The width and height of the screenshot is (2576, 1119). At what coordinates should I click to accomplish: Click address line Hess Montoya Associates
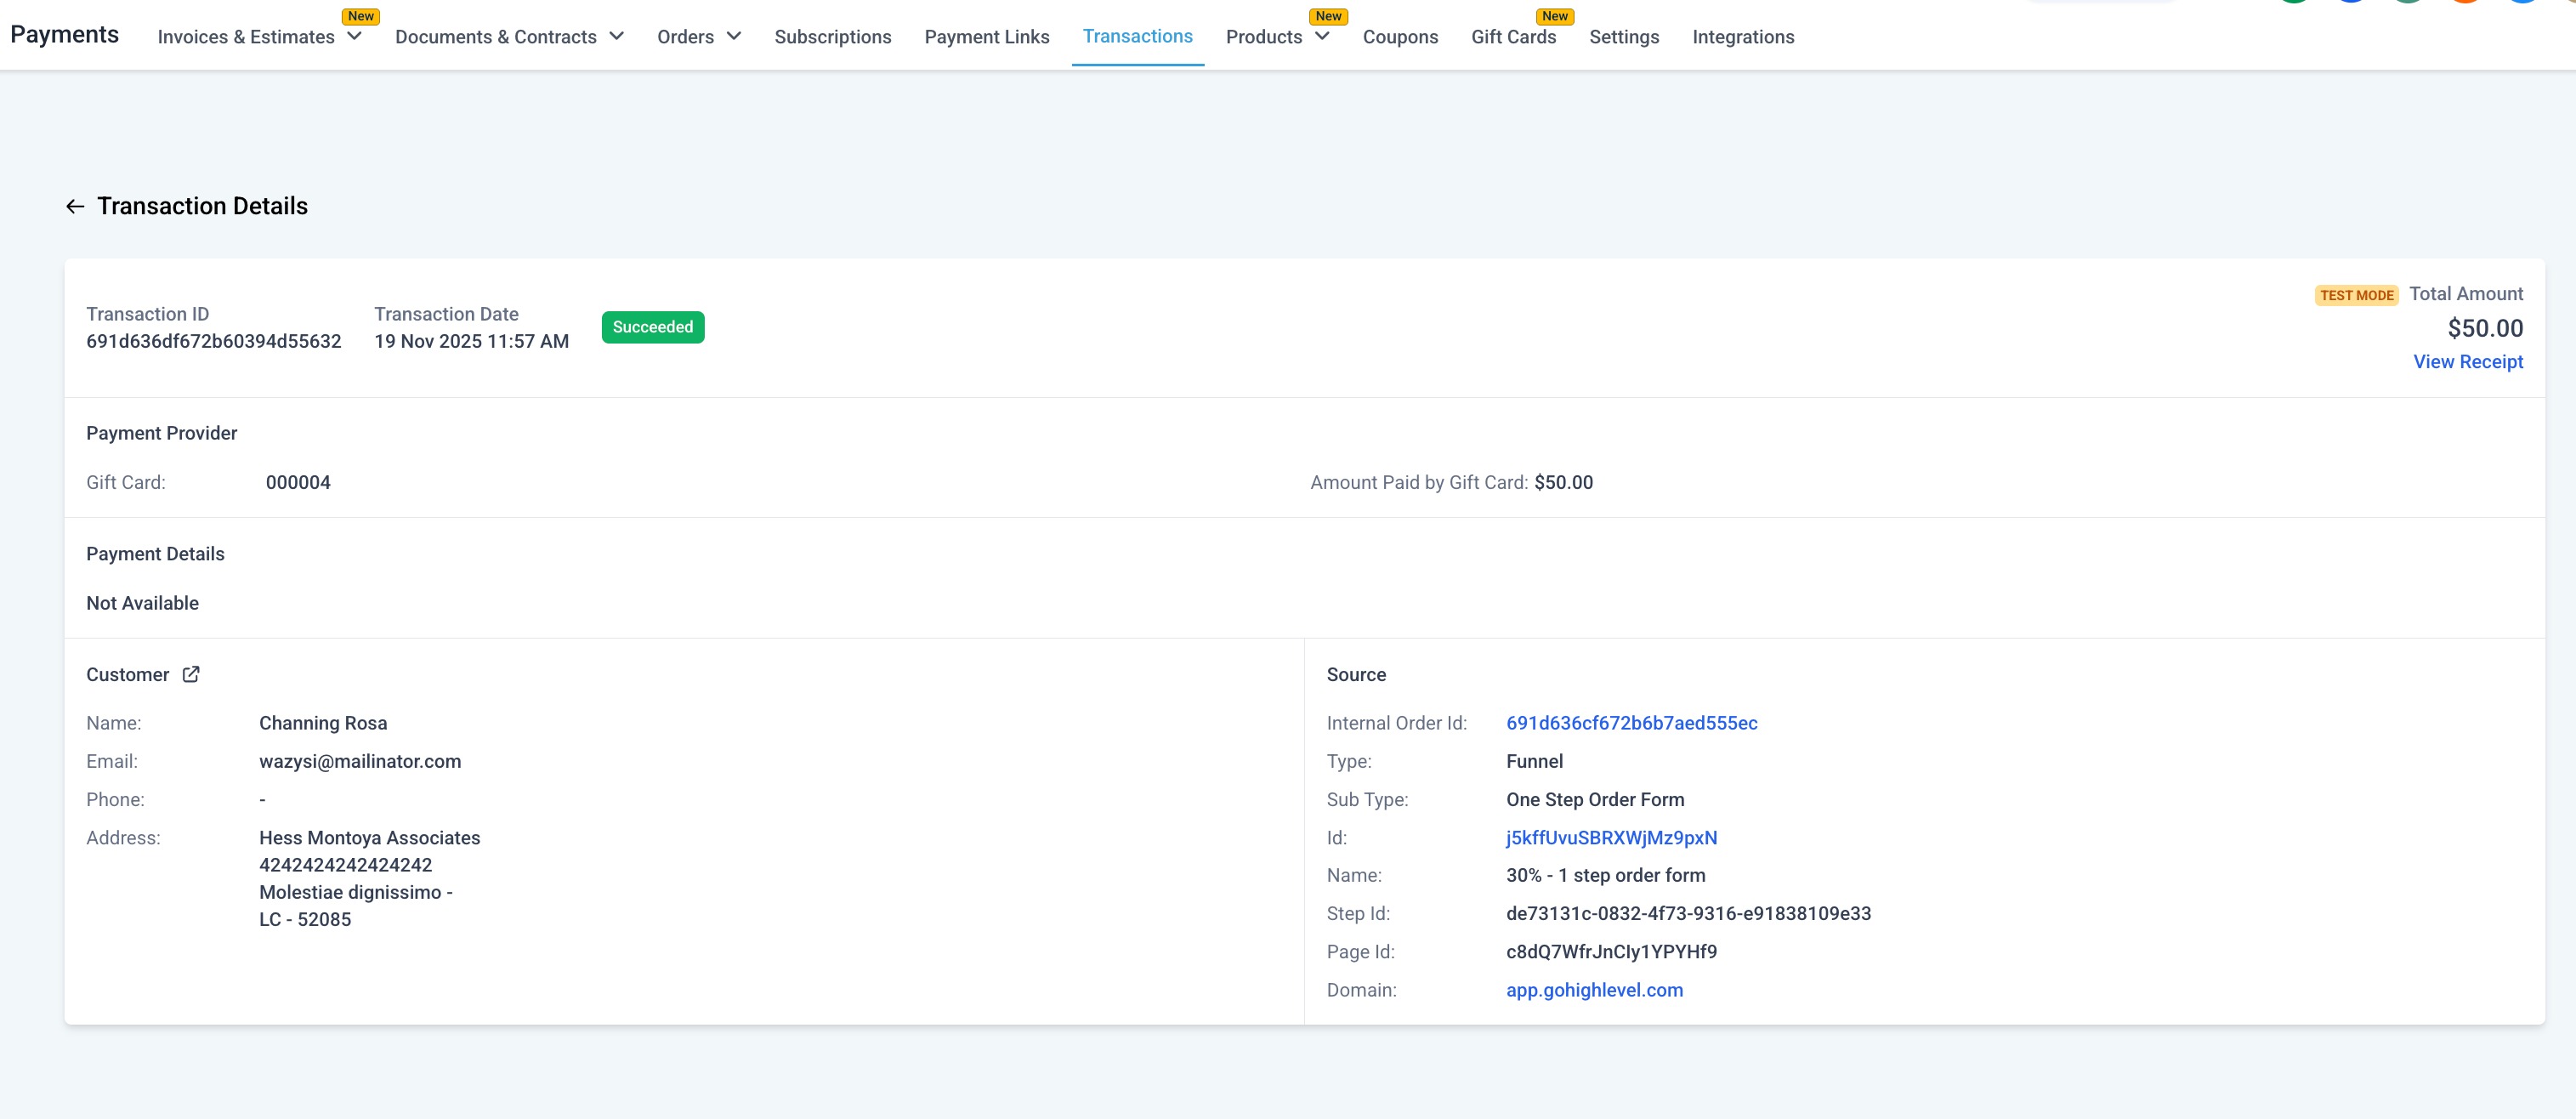pyautogui.click(x=369, y=838)
